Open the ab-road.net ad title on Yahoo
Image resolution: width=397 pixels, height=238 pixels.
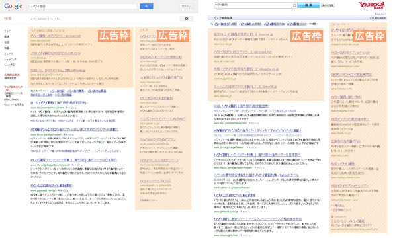pos(243,52)
